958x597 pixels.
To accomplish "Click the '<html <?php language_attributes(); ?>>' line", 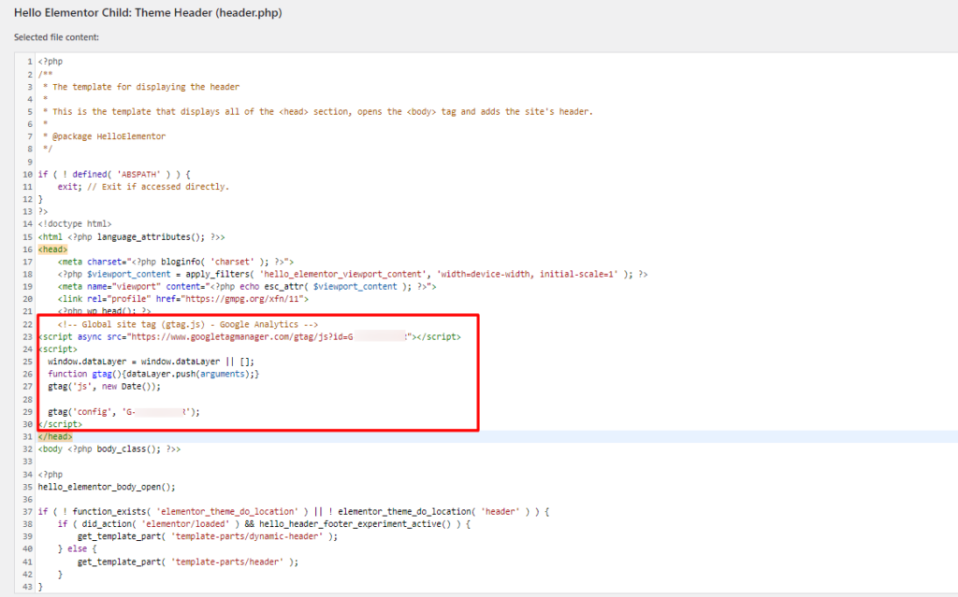I will (131, 237).
